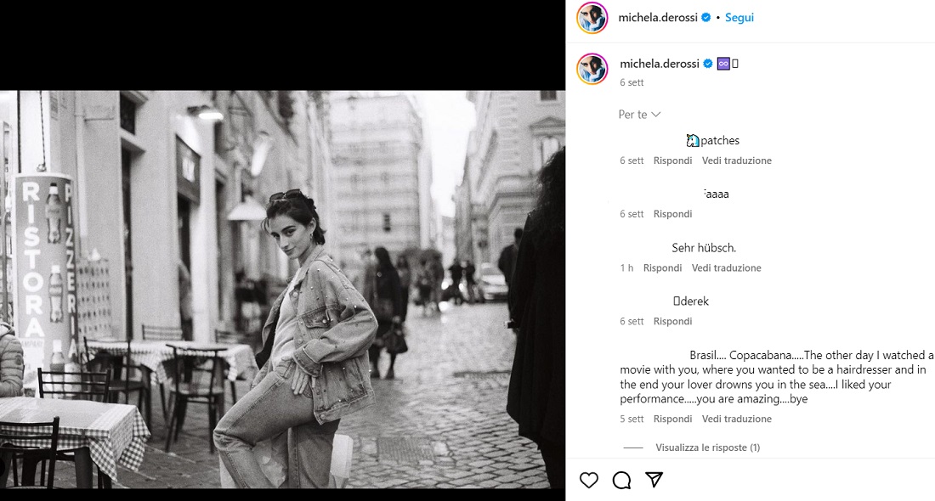The image size is (935, 501).
Task: Like the post with the heart icon
Action: pos(588,481)
